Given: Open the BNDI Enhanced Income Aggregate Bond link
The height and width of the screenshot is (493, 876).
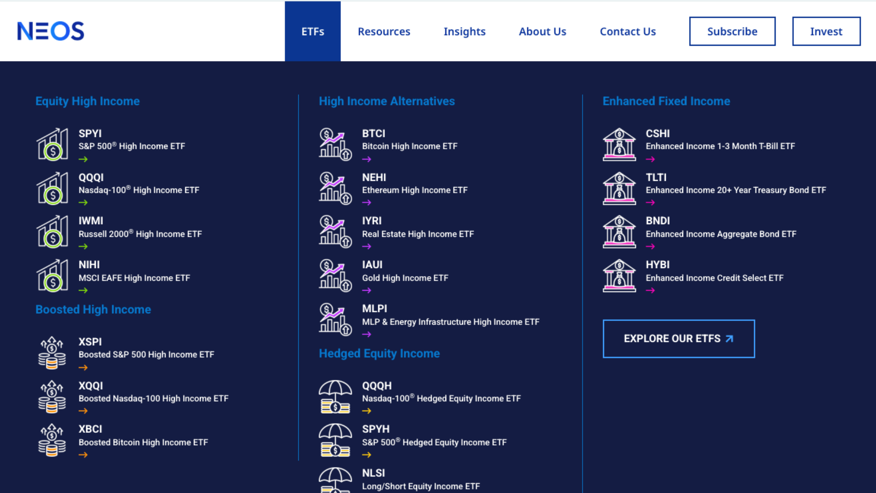Looking at the screenshot, I should click(x=721, y=228).
